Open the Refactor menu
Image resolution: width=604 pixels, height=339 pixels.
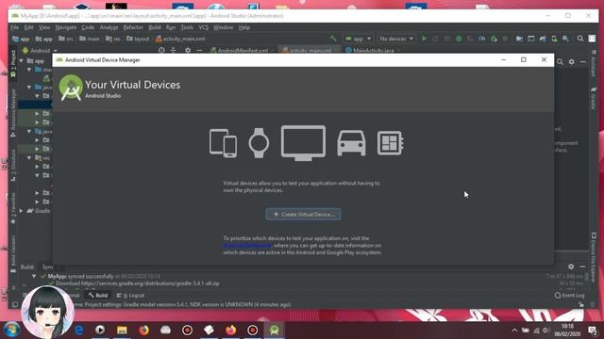tap(133, 27)
